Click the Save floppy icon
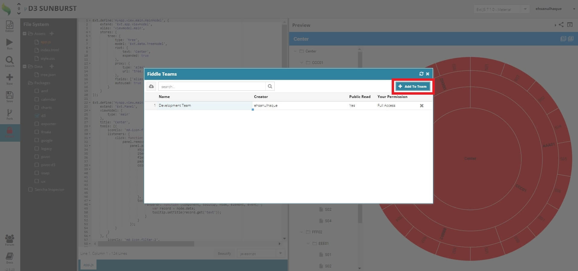Screen dimensions: 578x271 tap(10, 96)
